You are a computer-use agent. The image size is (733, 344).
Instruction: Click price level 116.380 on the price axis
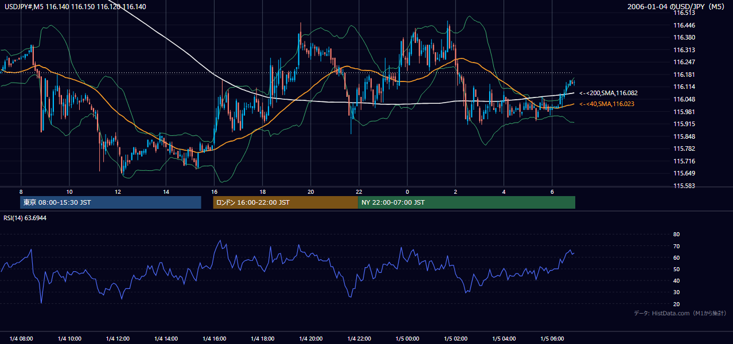point(684,37)
